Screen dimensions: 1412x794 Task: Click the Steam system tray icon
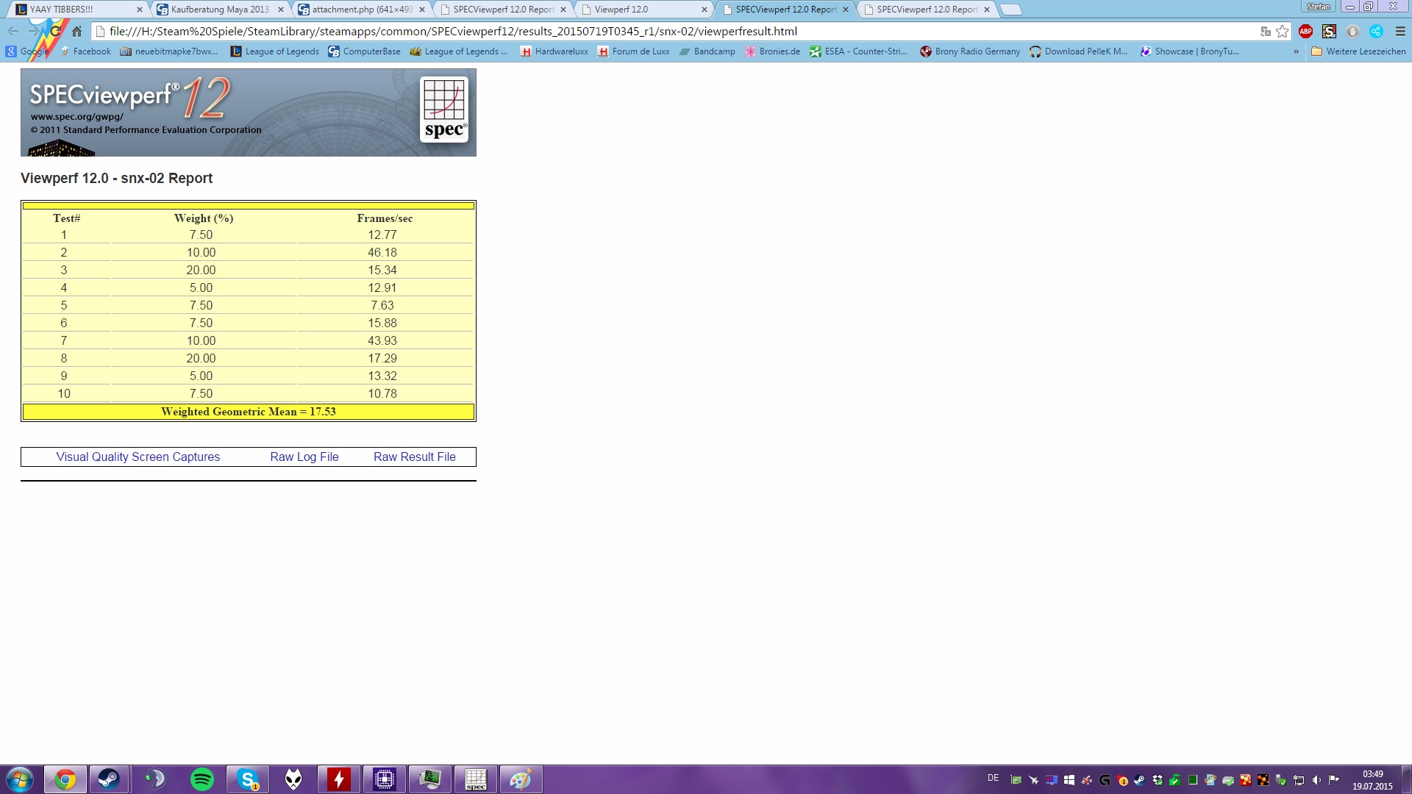[1140, 780]
